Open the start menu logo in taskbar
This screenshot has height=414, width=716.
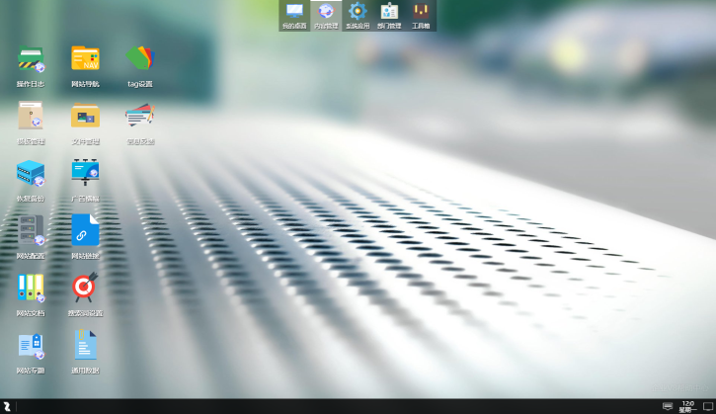pos(7,406)
